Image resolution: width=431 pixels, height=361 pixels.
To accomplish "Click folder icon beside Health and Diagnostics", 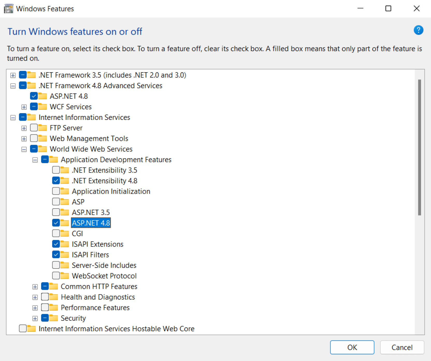I will pos(54,297).
